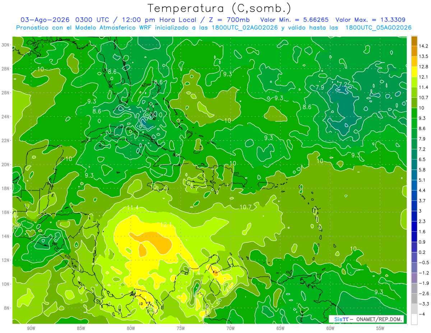The width and height of the screenshot is (431, 333).
Task: Click the "7.2" contour label on the map
Action: 343,84
